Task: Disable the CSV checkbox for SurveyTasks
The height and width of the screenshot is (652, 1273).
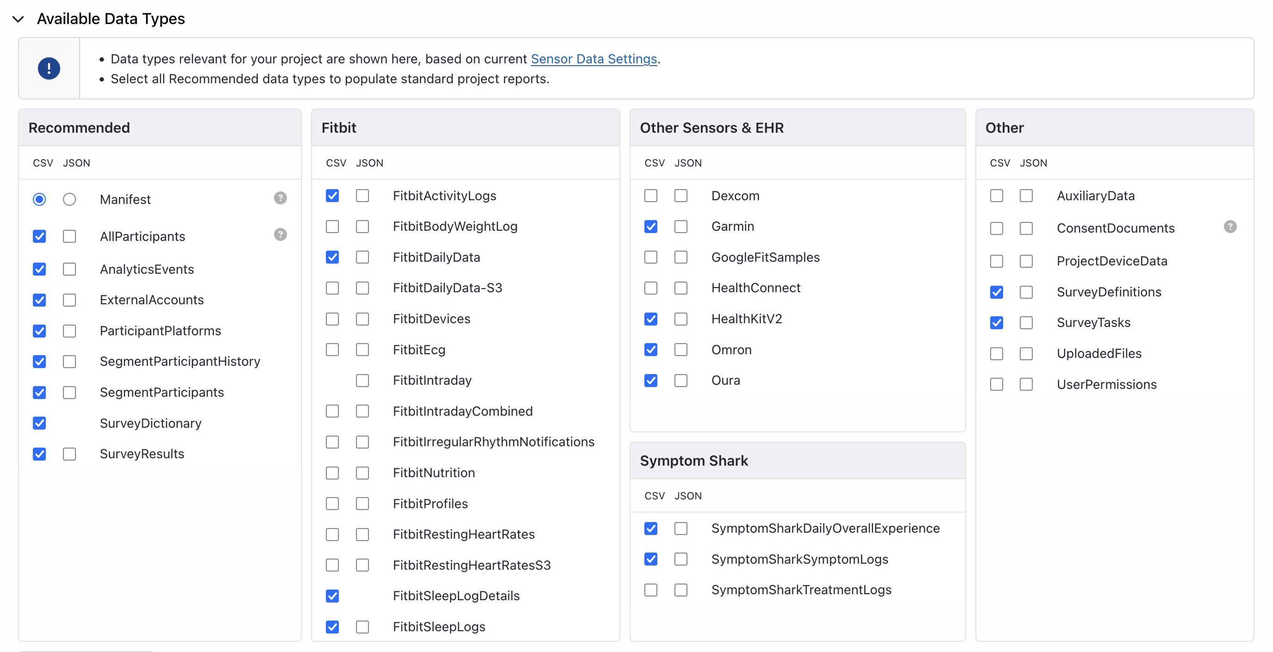Action: pyautogui.click(x=996, y=323)
